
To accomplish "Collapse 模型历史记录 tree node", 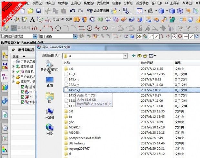I will click(x=13, y=82).
